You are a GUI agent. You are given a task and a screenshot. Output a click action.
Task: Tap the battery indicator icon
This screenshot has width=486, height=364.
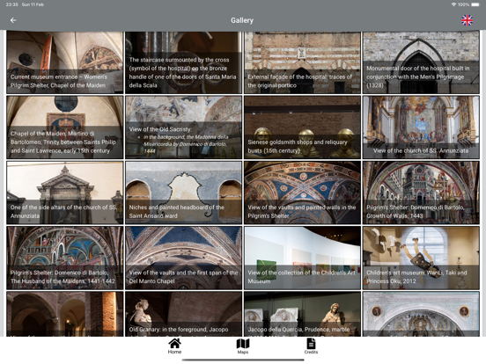coord(475,4)
